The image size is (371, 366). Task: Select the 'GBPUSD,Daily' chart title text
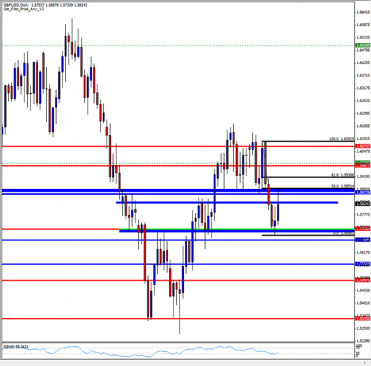point(17,5)
